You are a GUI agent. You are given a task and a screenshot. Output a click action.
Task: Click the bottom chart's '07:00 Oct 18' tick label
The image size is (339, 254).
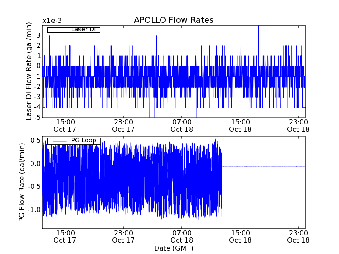[x=182, y=237]
